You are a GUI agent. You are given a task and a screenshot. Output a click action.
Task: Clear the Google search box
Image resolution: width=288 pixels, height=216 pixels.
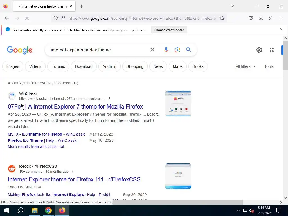pos(152,50)
